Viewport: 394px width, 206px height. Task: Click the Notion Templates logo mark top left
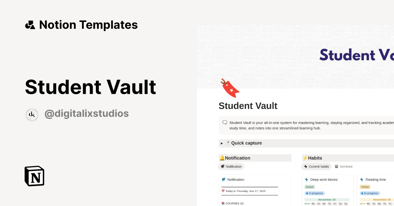coord(30,25)
